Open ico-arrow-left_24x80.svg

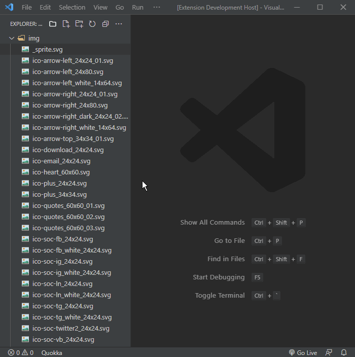click(65, 72)
